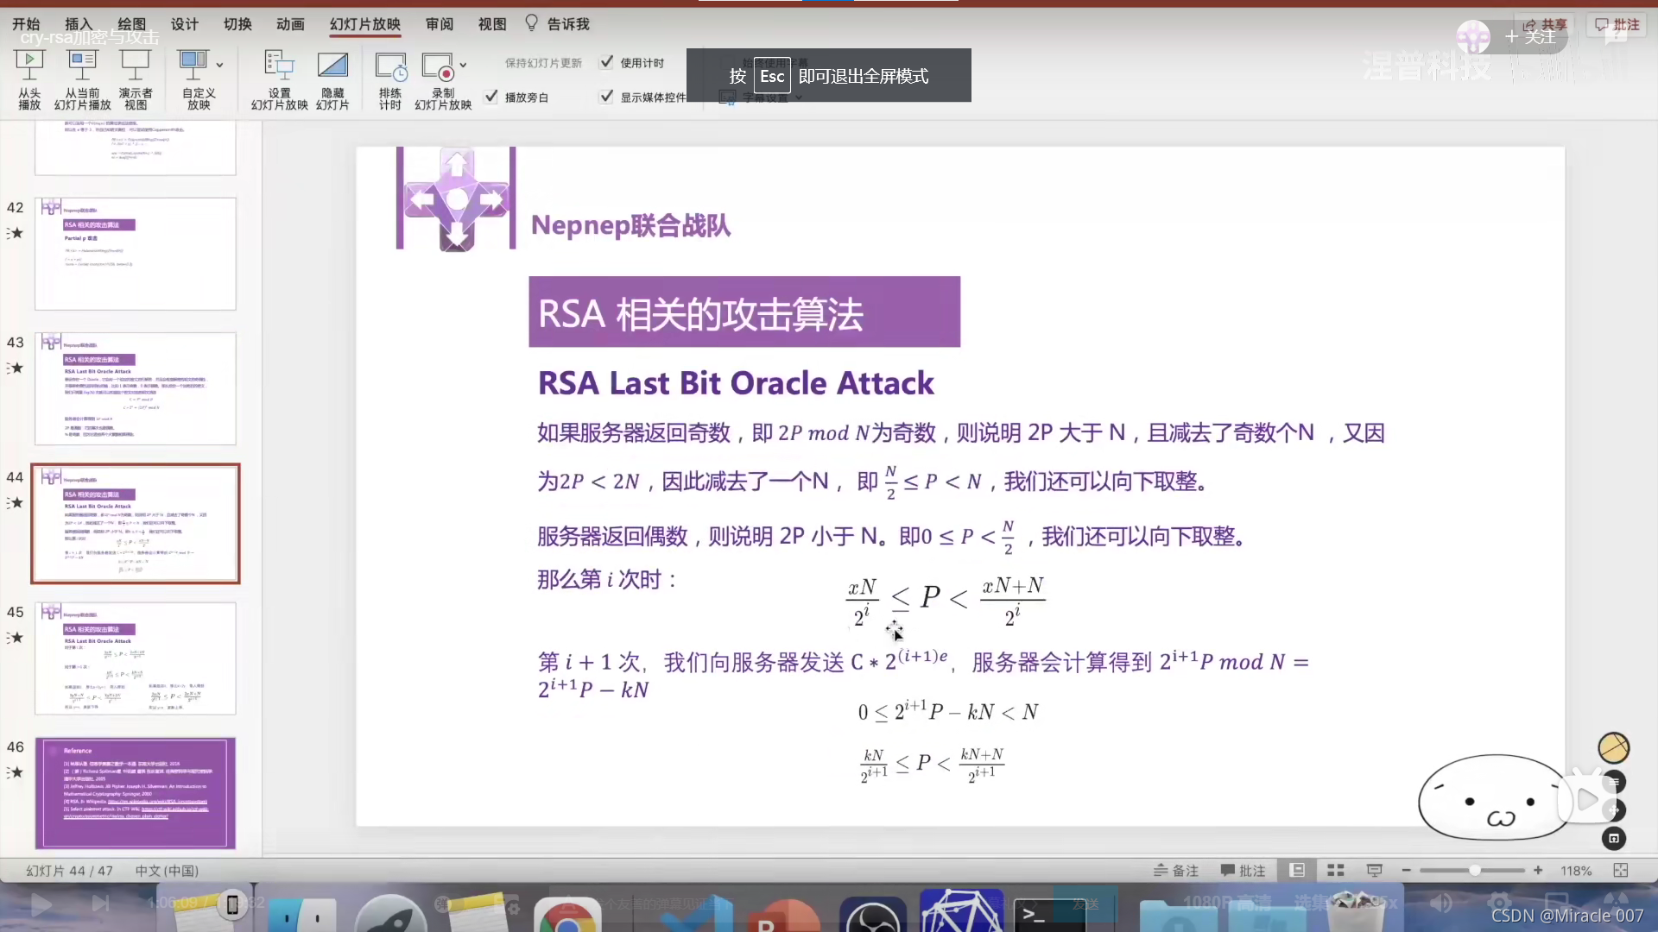Expand Custom Show (自定义放映) dropdown arrow
The height and width of the screenshot is (932, 1658).
[219, 65]
